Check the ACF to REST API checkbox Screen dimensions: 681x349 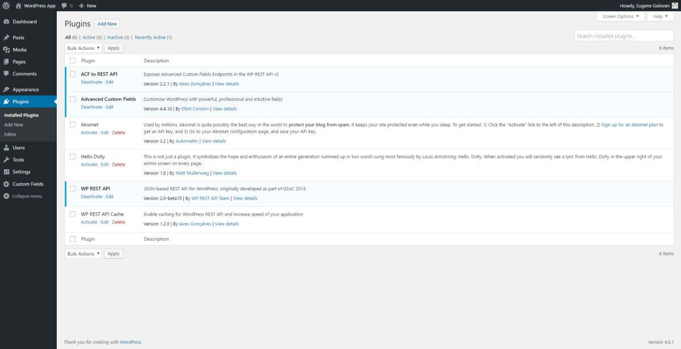click(x=73, y=74)
